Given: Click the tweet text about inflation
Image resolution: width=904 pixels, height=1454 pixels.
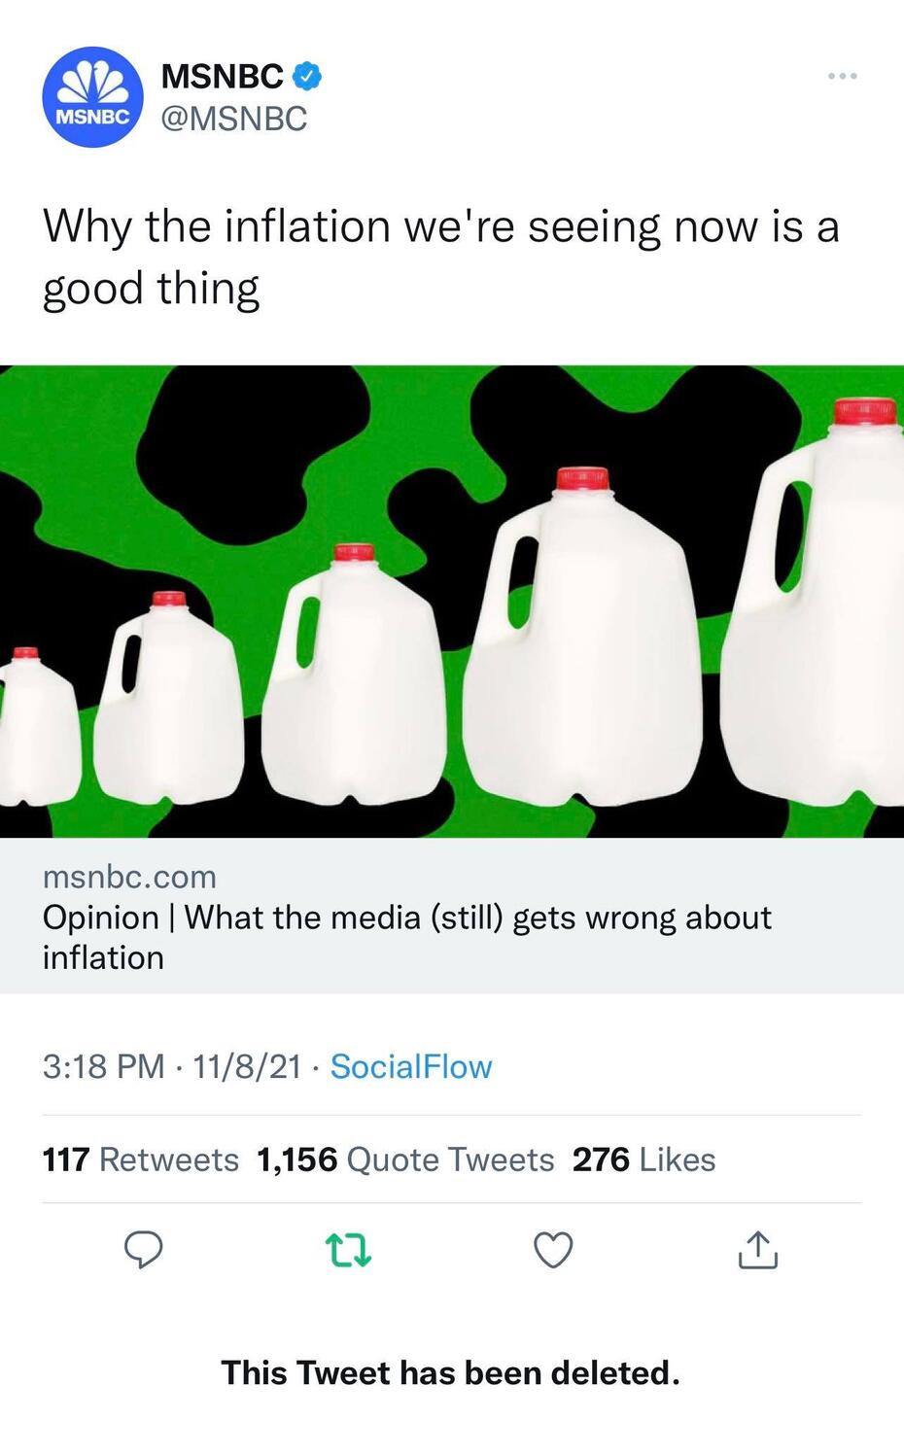Looking at the screenshot, I should point(440,257).
